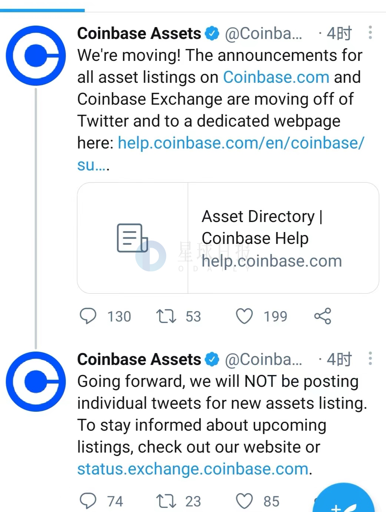This screenshot has width=386, height=512.
Task: Tap Coinbase logo avatar on first tweet
Action: (x=36, y=56)
